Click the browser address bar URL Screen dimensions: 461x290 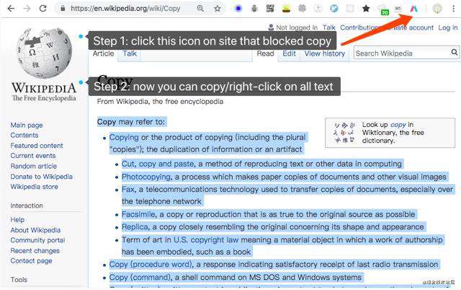[125, 8]
